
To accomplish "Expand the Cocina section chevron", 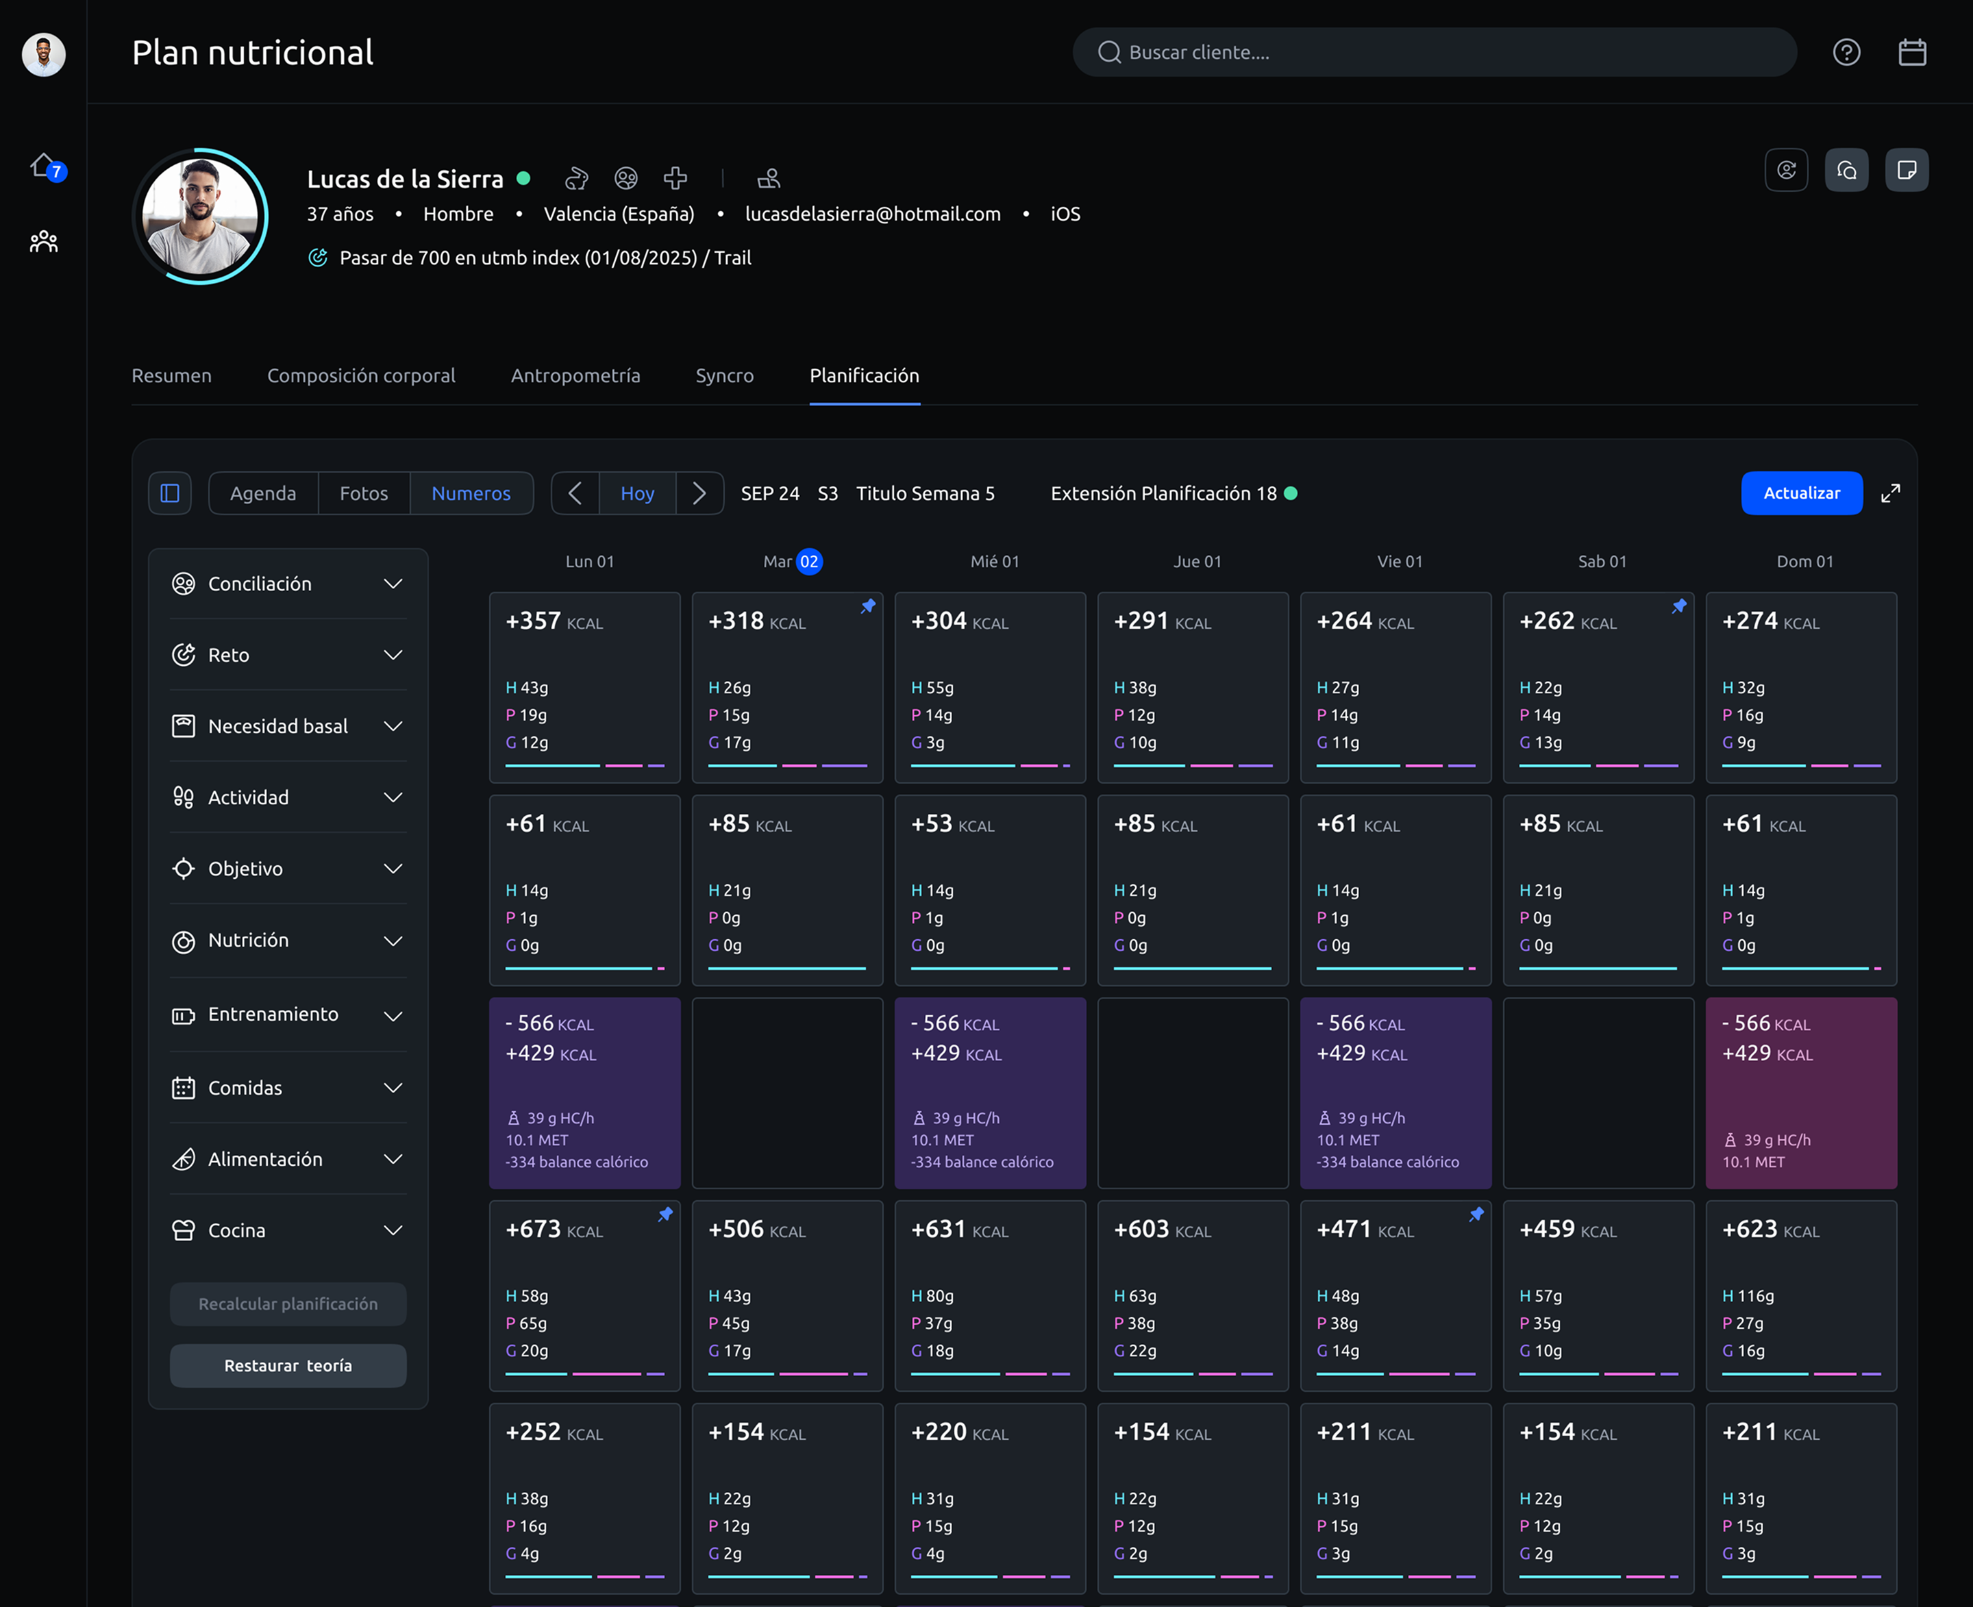I will pos(393,1230).
